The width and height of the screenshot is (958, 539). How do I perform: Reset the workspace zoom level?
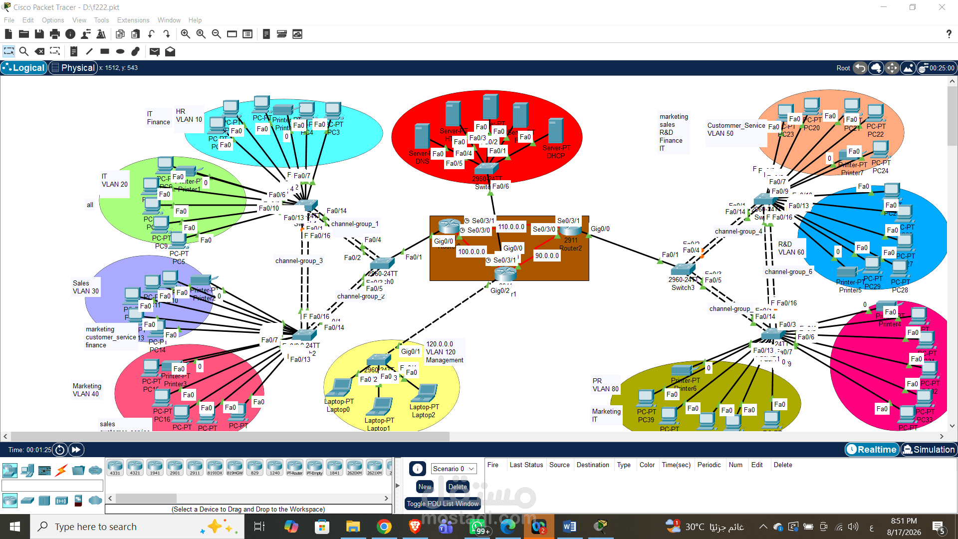[201, 34]
